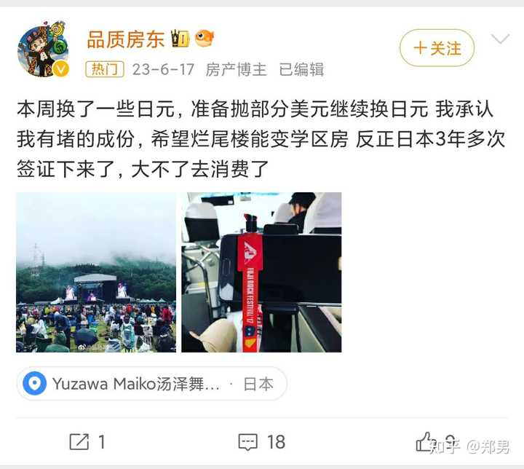Tap the 已编辑 edited label
This screenshot has height=469, width=524.
pyautogui.click(x=301, y=70)
